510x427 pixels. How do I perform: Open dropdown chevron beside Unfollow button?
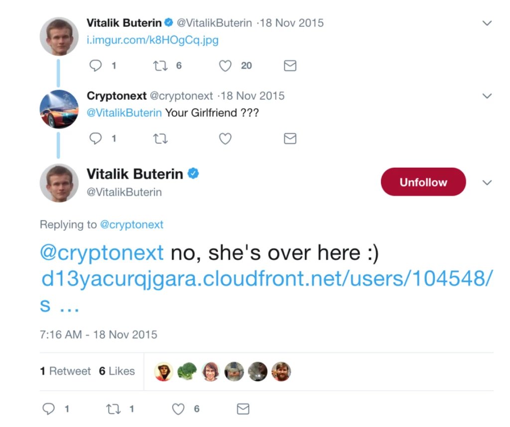[x=487, y=183]
